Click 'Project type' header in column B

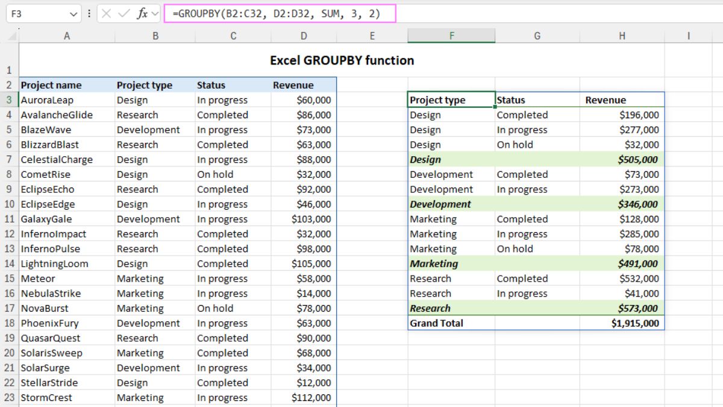[x=155, y=85]
